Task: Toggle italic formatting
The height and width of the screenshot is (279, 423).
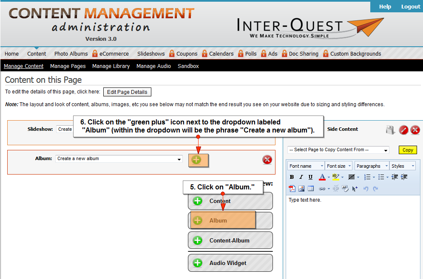Action: [301, 177]
